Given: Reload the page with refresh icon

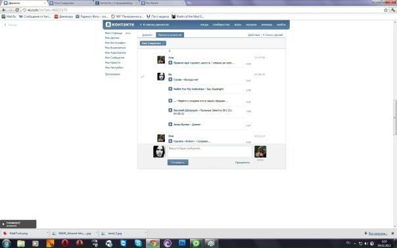Looking at the screenshot, I should [x=17, y=10].
